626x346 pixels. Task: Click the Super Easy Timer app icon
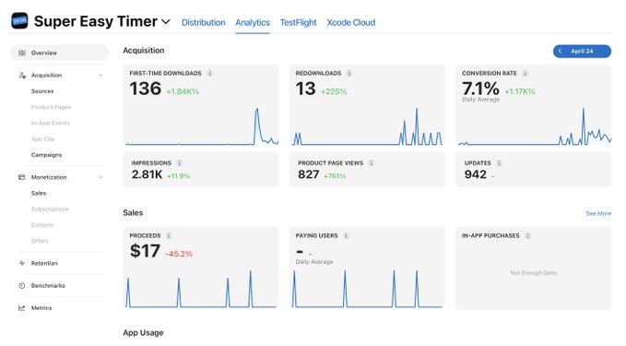[x=19, y=21]
